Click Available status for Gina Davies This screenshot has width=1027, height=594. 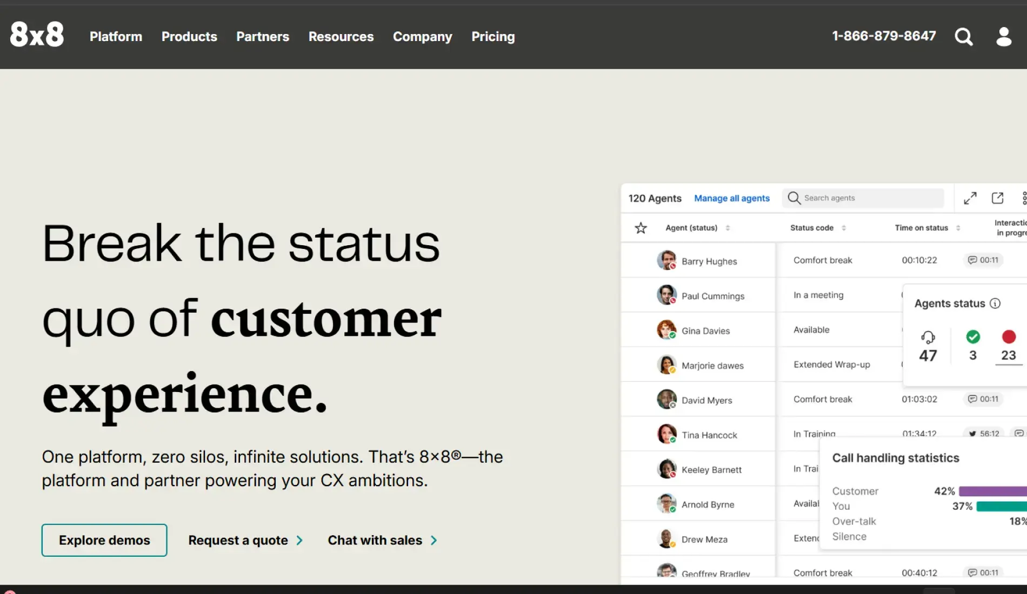pyautogui.click(x=811, y=330)
